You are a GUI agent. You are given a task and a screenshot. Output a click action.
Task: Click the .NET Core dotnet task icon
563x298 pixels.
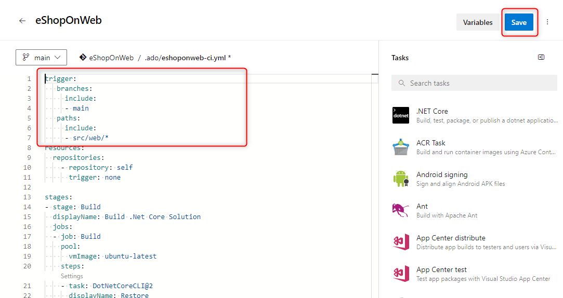pyautogui.click(x=401, y=115)
